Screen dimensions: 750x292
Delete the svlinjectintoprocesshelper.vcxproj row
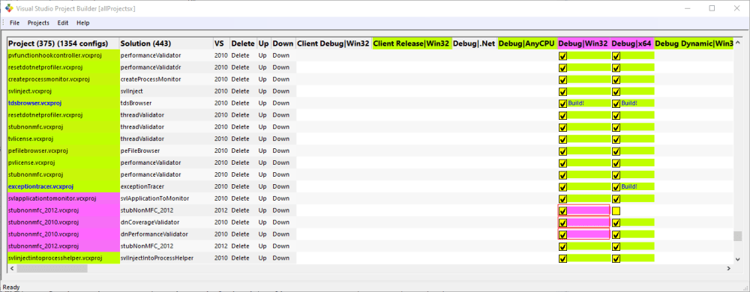tap(241, 258)
